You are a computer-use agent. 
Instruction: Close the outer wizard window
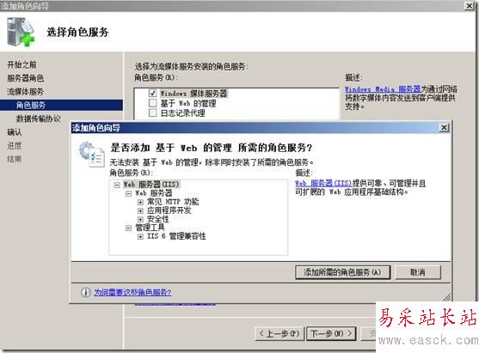coord(470,5)
